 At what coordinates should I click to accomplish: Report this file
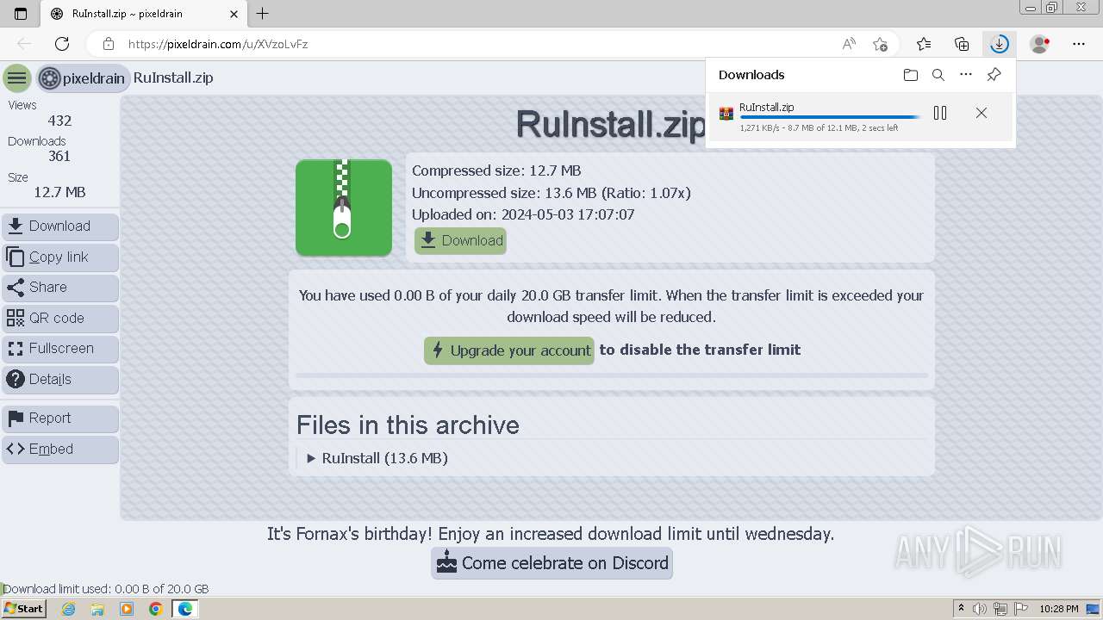click(x=60, y=418)
